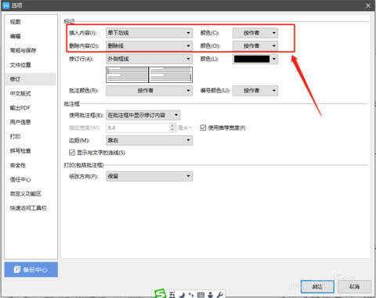This screenshot has height=298, width=376.
Task: Open the 边距 靠右 dropdown
Action: tap(149, 140)
